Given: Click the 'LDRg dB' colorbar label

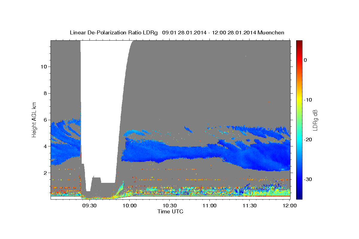Looking at the screenshot, I should click(315, 120).
